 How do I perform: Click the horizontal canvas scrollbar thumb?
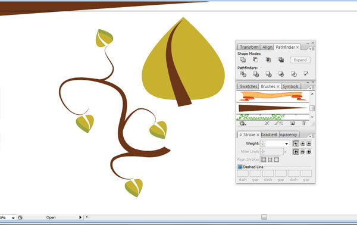click(x=264, y=217)
